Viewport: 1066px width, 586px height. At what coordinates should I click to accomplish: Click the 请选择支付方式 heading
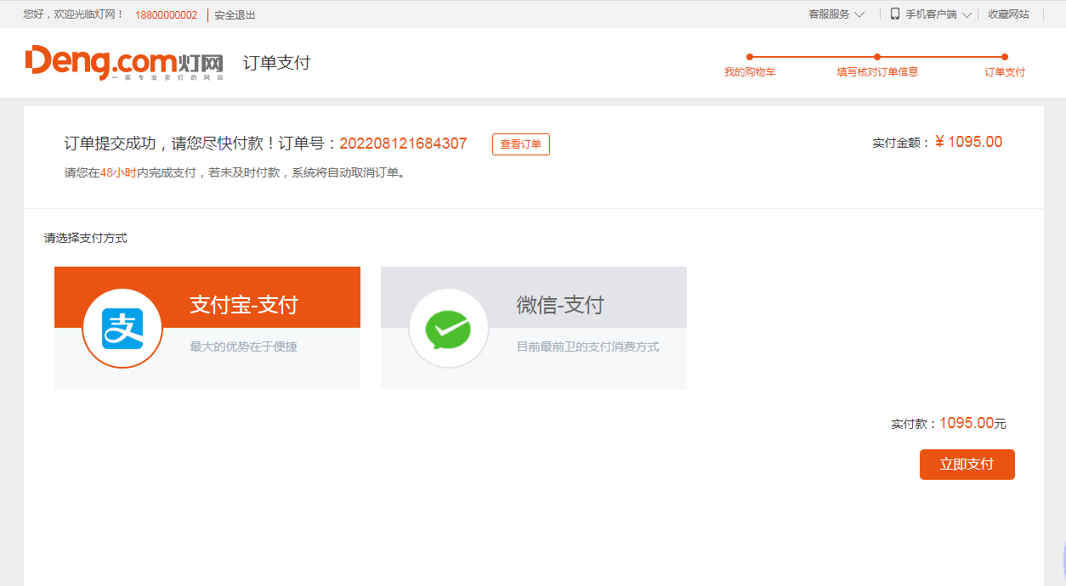[86, 239]
